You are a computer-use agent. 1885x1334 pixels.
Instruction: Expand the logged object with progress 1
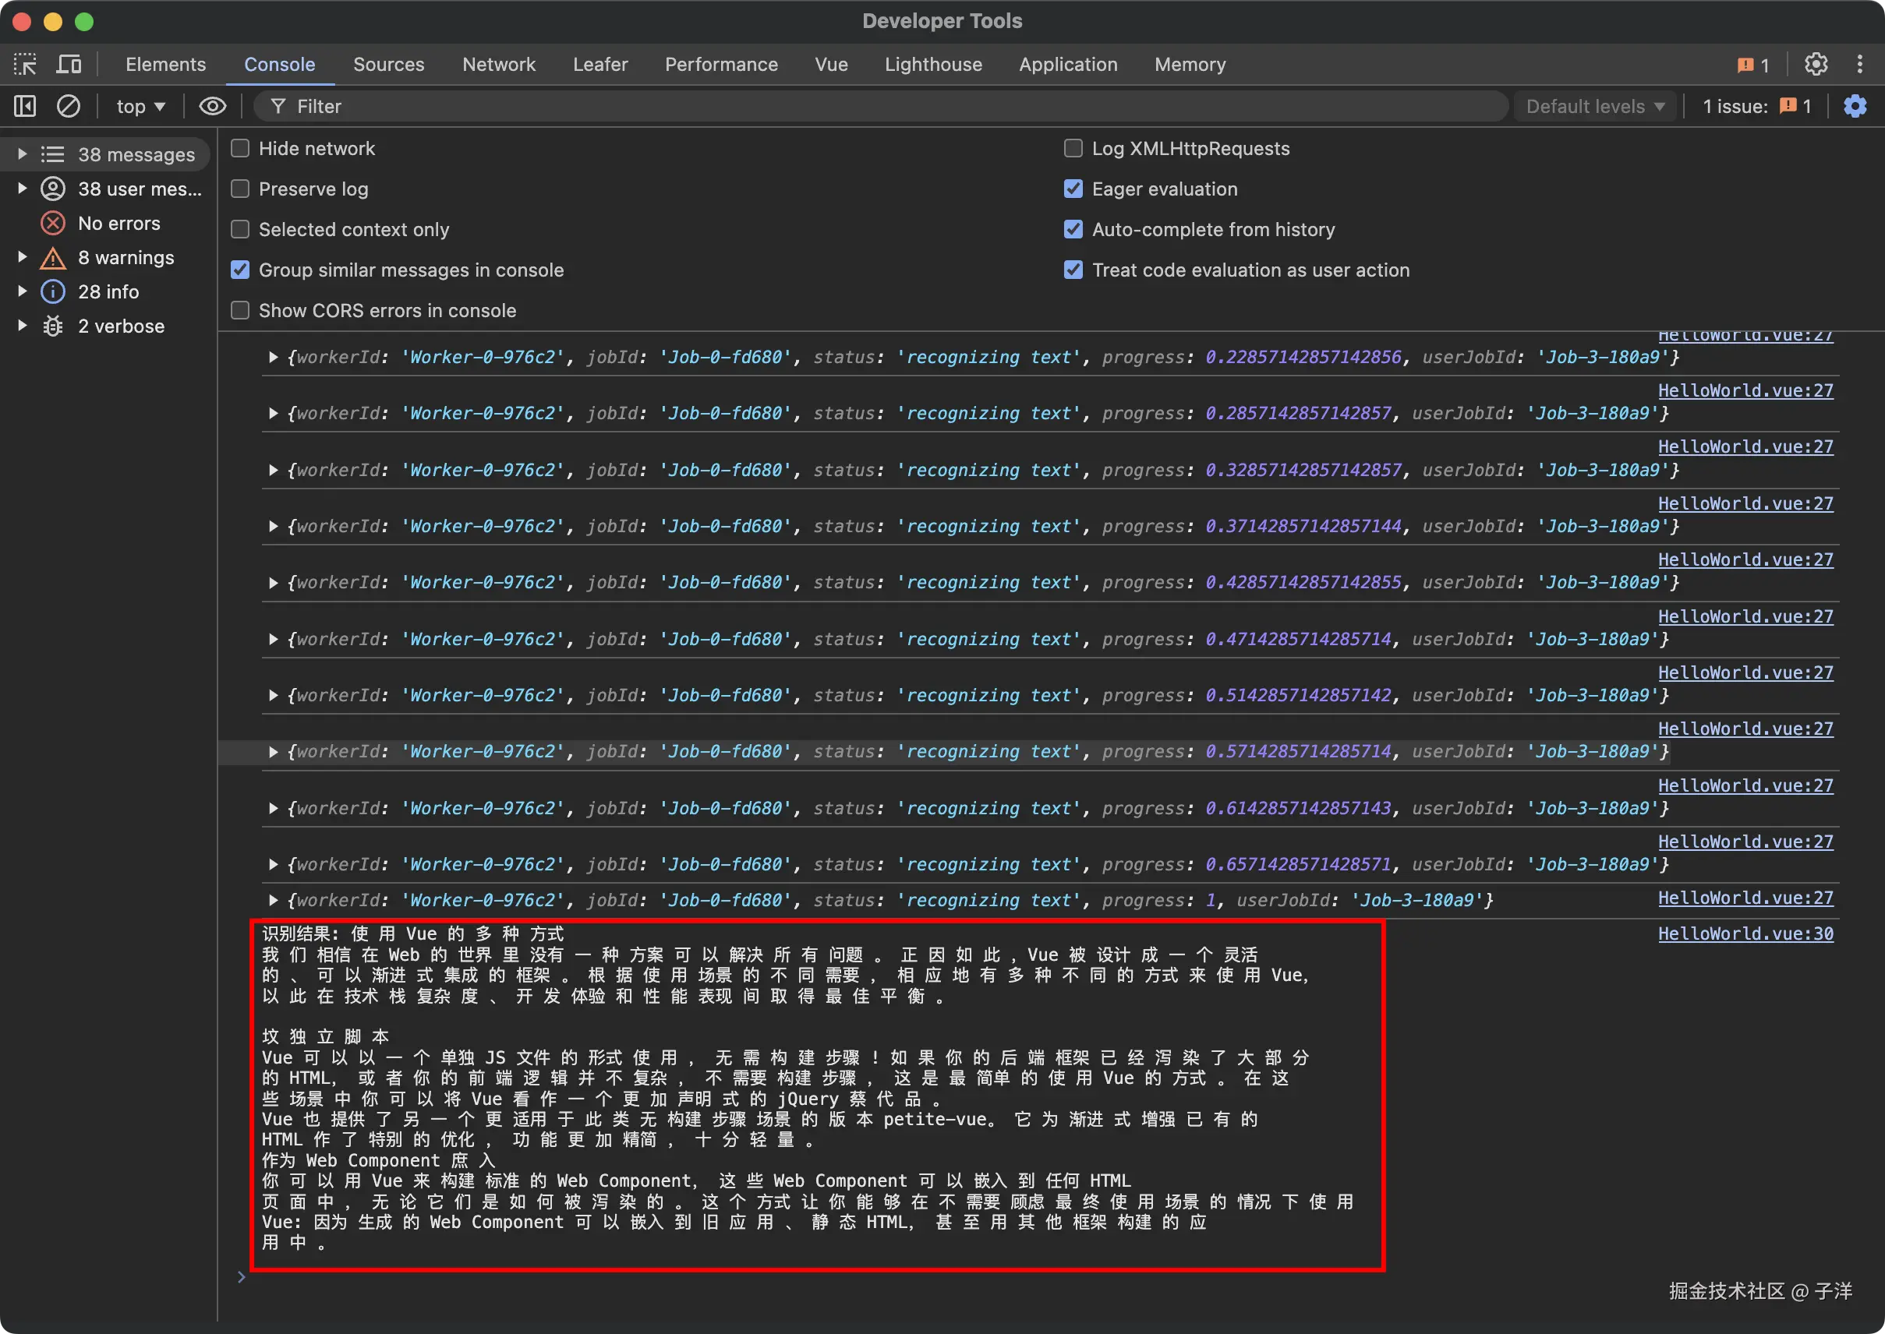pos(273,900)
